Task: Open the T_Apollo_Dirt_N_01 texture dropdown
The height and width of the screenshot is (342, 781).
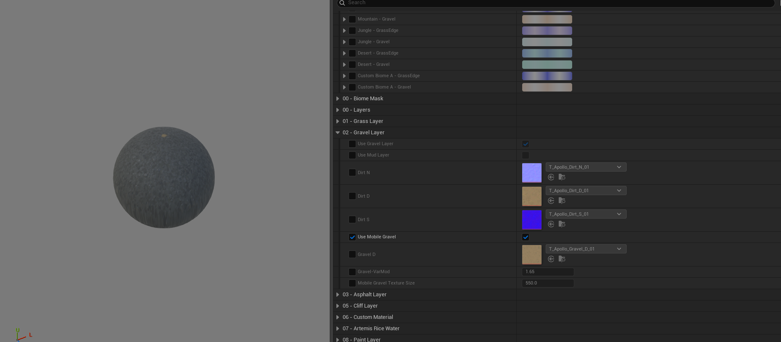Action: click(586, 167)
